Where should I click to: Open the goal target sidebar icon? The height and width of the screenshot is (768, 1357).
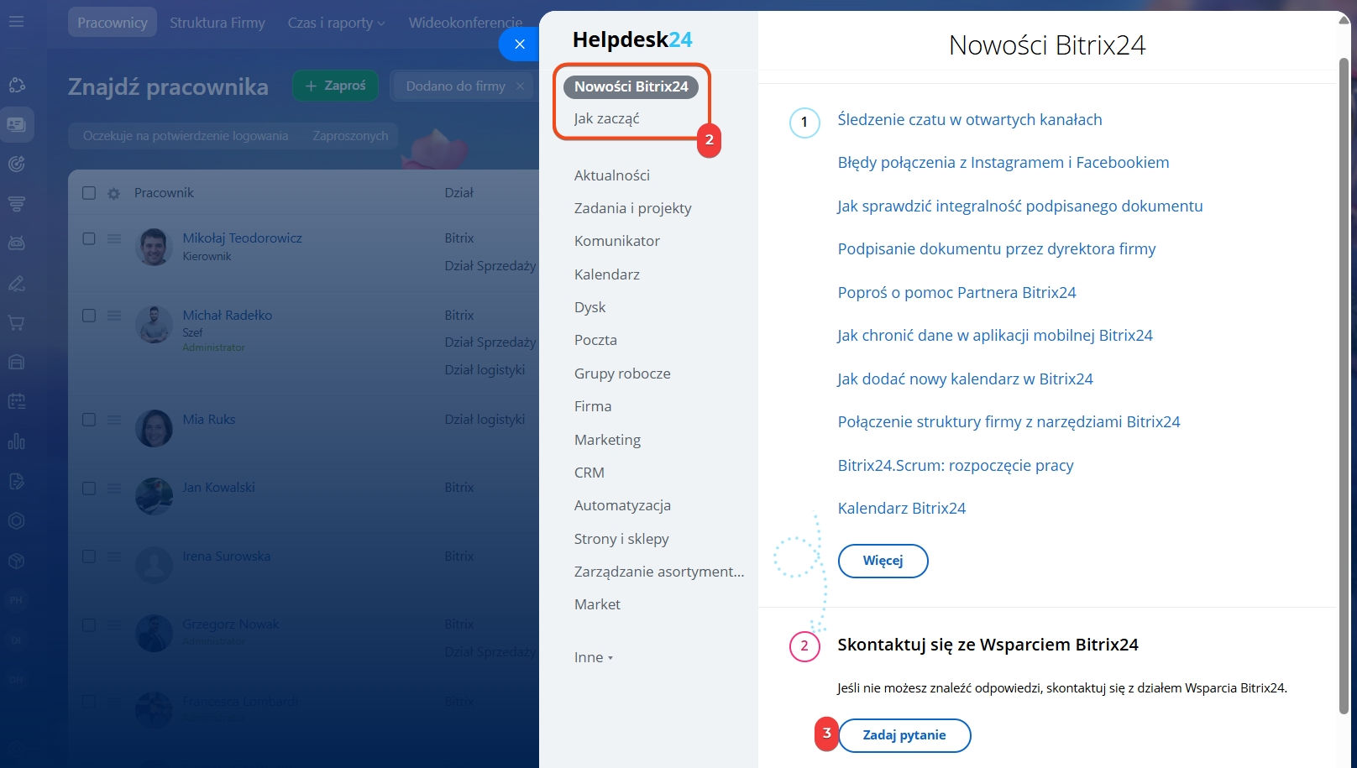(x=17, y=165)
